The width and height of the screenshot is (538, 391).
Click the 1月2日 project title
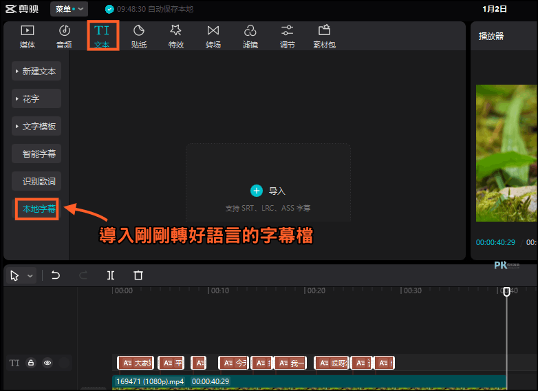[x=495, y=9]
